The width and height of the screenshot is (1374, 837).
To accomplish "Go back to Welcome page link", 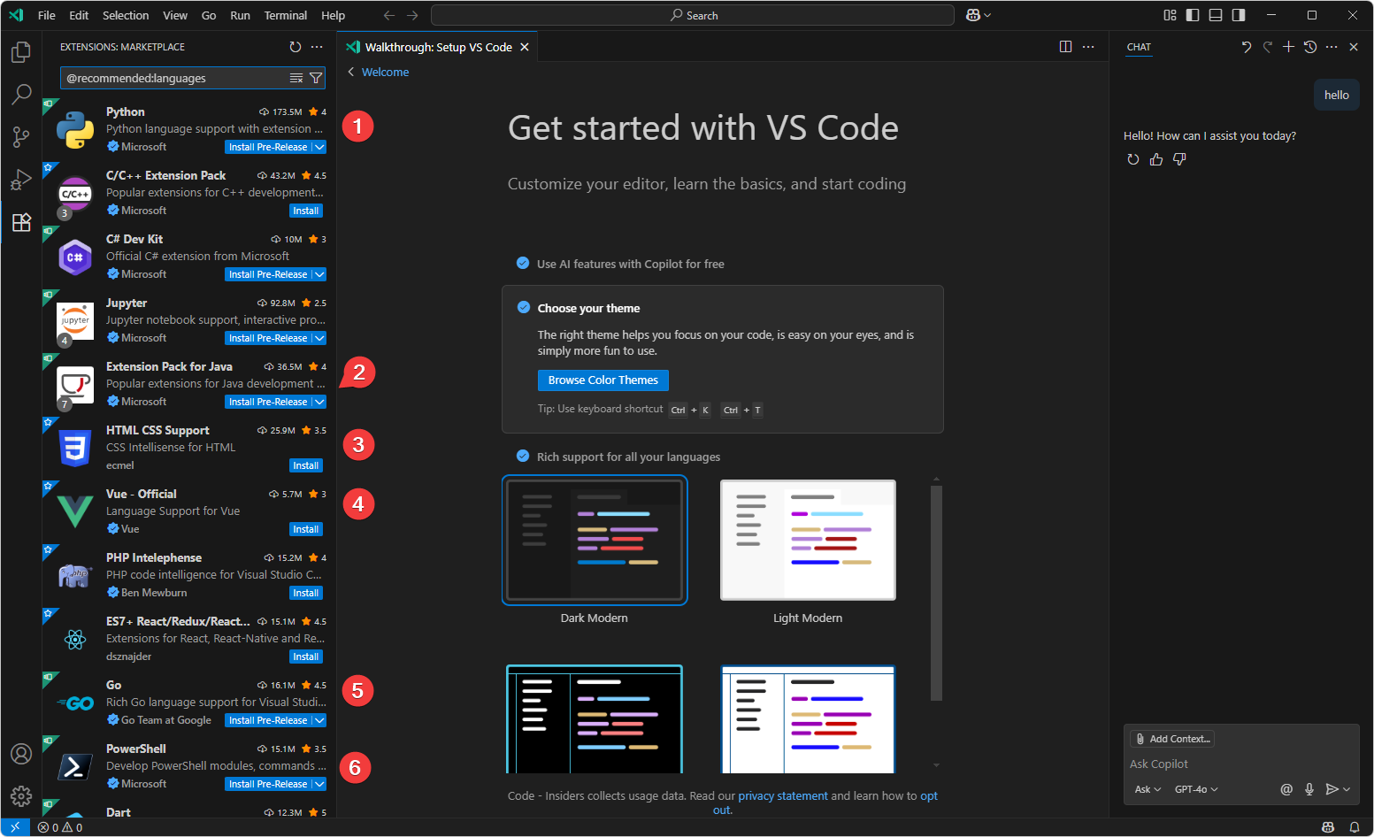I will (385, 72).
